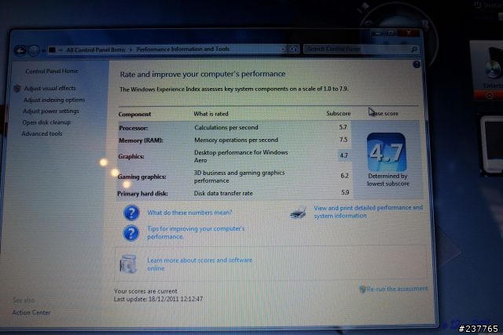The width and height of the screenshot is (503, 335).
Task: Open Learn more about scores and software online
Action: tap(200, 264)
